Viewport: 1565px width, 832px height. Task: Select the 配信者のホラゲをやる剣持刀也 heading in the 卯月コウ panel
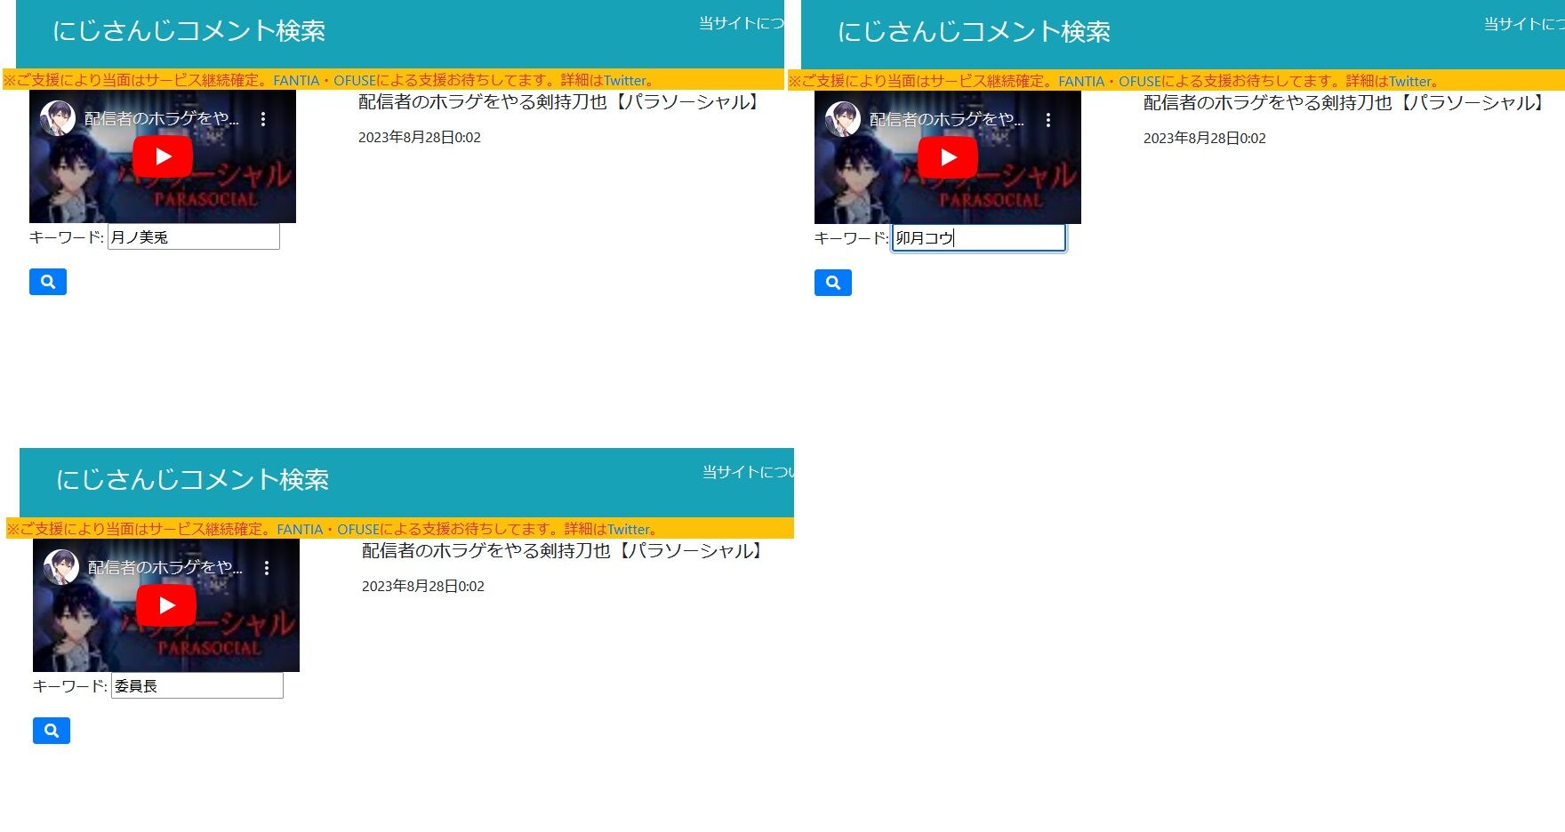pos(1346,103)
